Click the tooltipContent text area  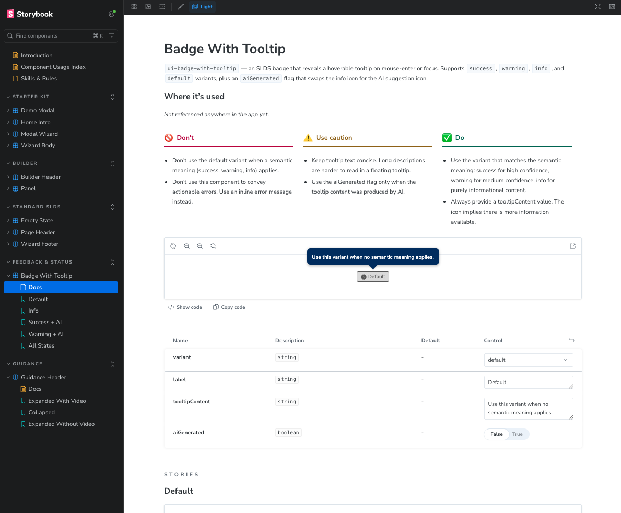click(x=529, y=409)
